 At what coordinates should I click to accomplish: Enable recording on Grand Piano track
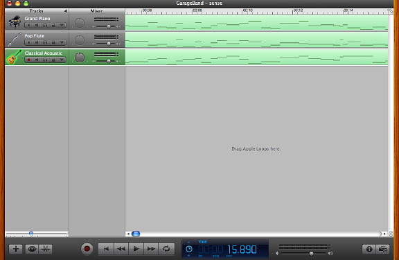pyautogui.click(x=29, y=25)
